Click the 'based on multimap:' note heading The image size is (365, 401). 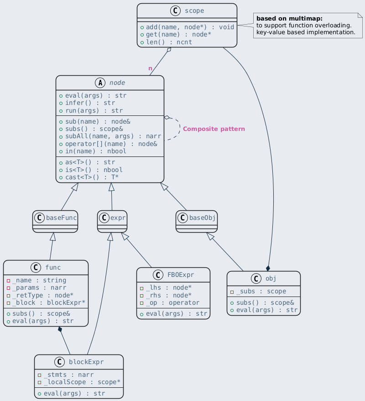[289, 18]
